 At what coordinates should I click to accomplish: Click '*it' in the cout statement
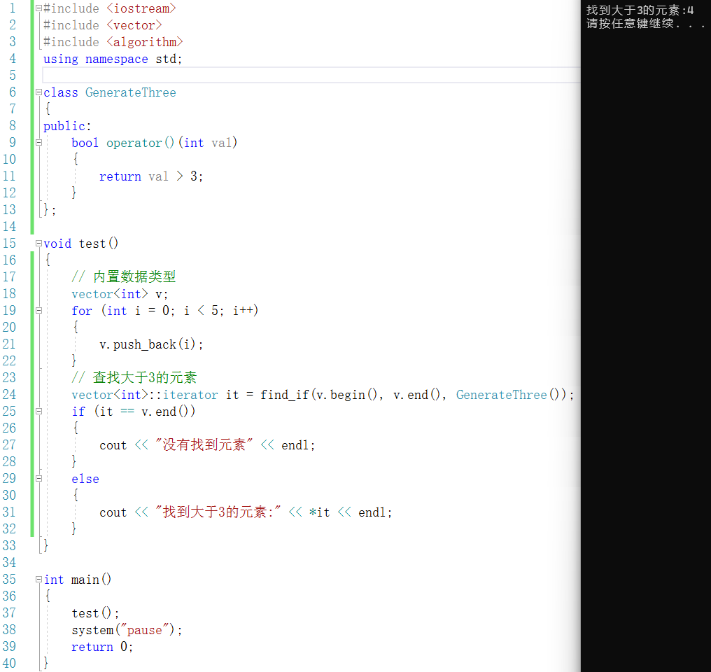[x=319, y=512]
